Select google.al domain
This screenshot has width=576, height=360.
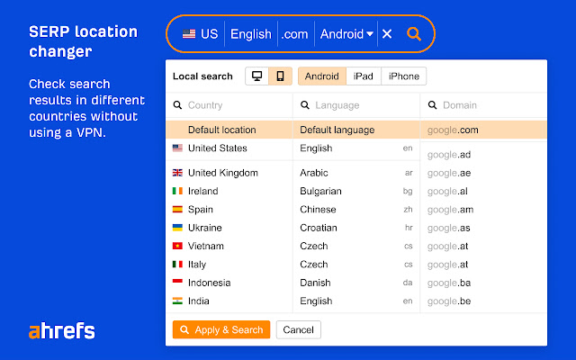(483, 191)
